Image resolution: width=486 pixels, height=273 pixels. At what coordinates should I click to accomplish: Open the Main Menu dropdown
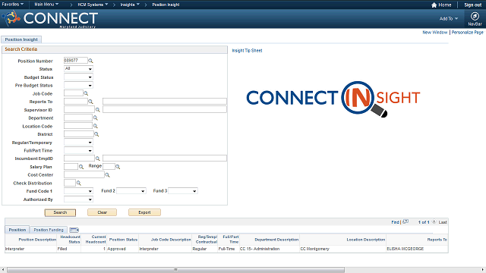click(x=46, y=5)
